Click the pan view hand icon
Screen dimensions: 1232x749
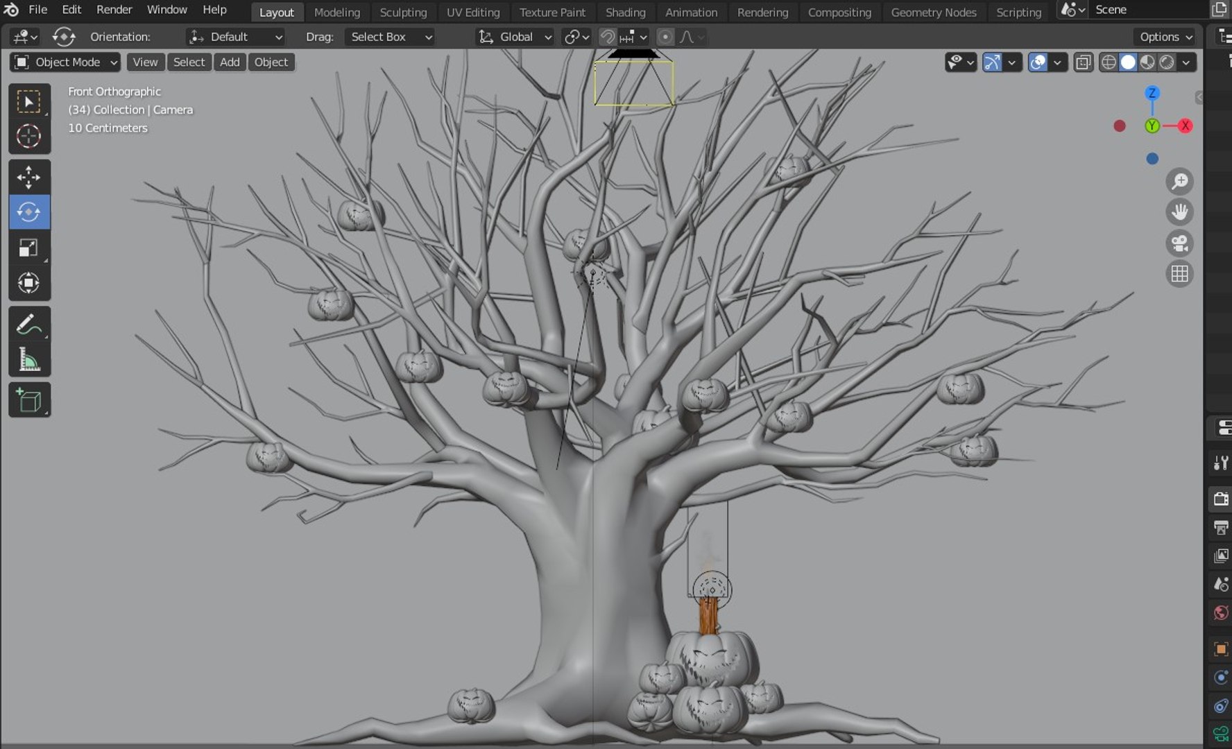(1179, 212)
